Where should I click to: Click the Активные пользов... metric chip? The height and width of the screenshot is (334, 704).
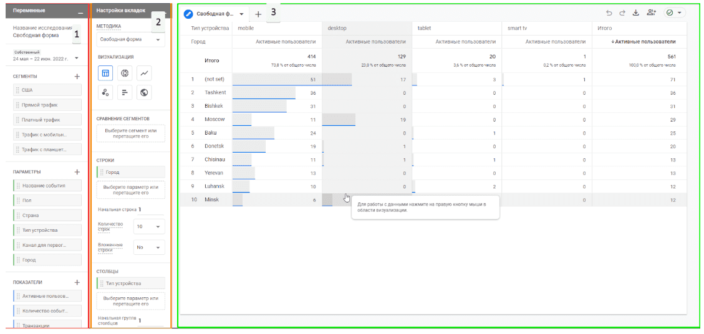47,296
